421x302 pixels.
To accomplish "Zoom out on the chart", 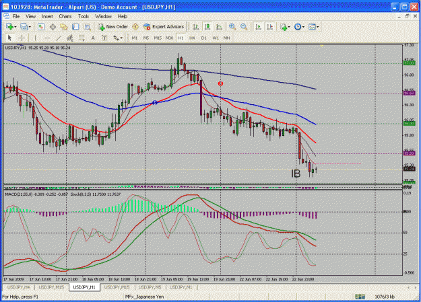I will tap(244, 27).
